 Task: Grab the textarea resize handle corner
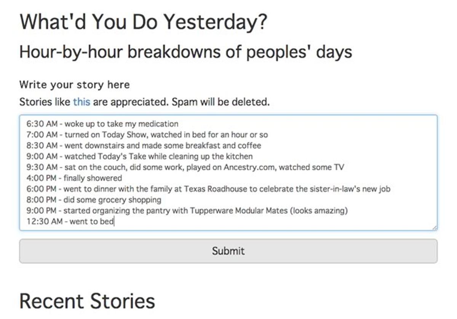pos(435,227)
